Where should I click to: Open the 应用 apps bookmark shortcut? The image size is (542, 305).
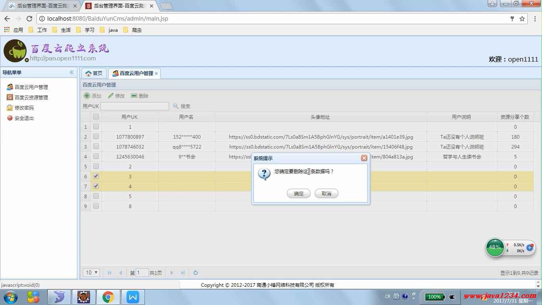13,30
